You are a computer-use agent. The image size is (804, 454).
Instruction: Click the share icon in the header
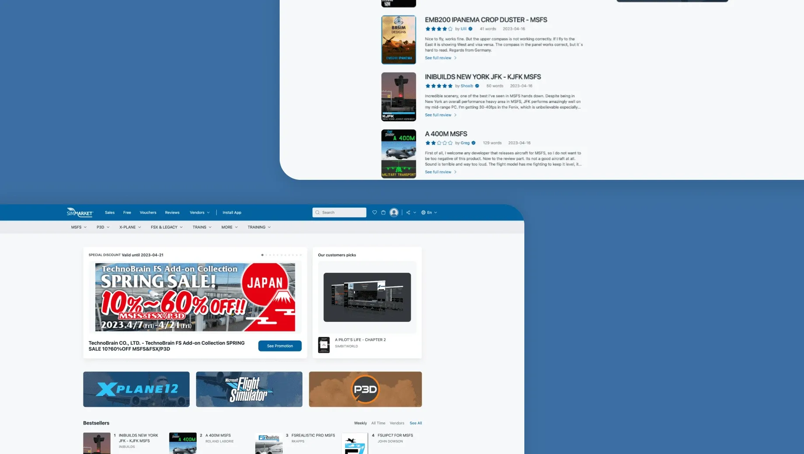click(x=408, y=213)
